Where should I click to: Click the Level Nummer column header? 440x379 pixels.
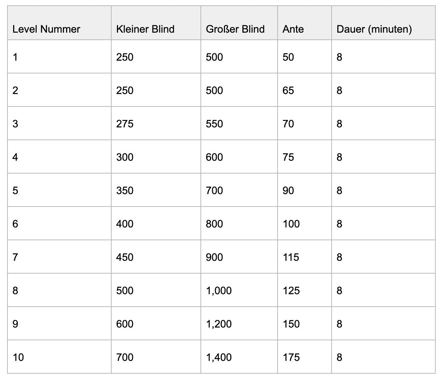point(46,29)
